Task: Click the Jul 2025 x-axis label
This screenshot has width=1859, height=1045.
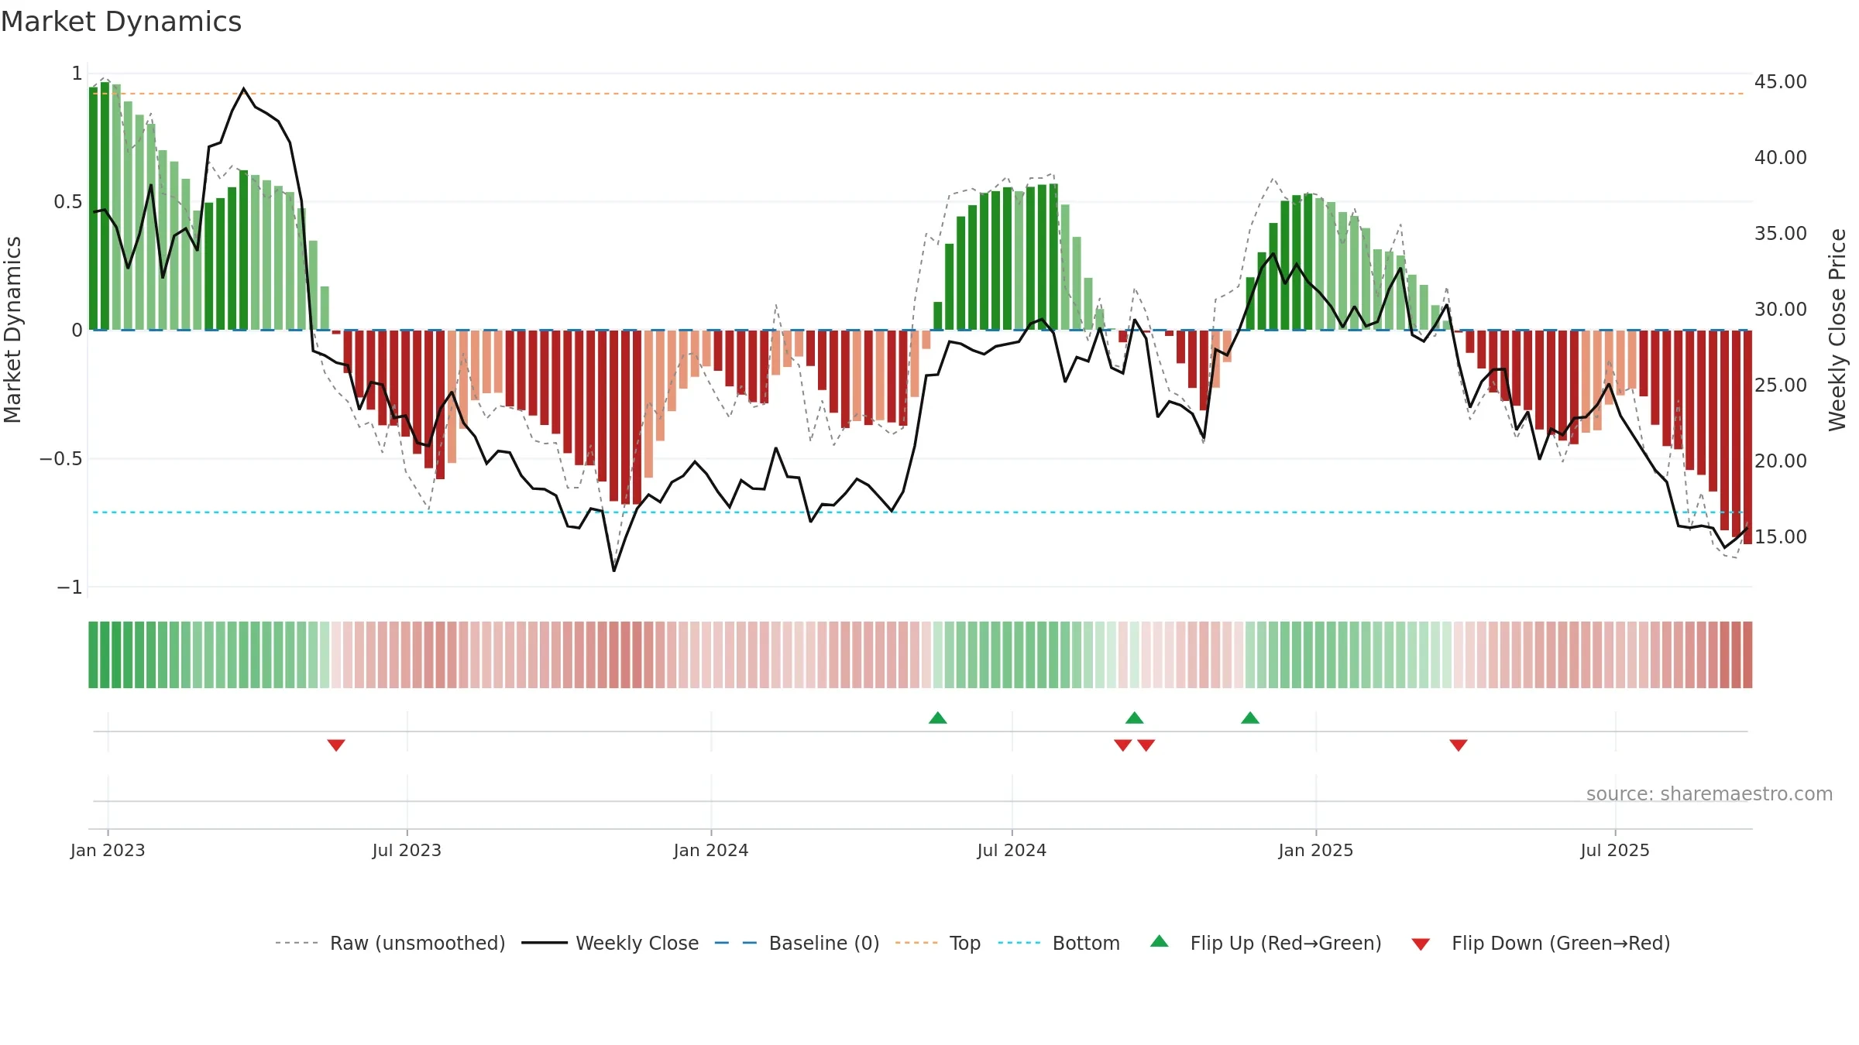Action: [x=1615, y=850]
